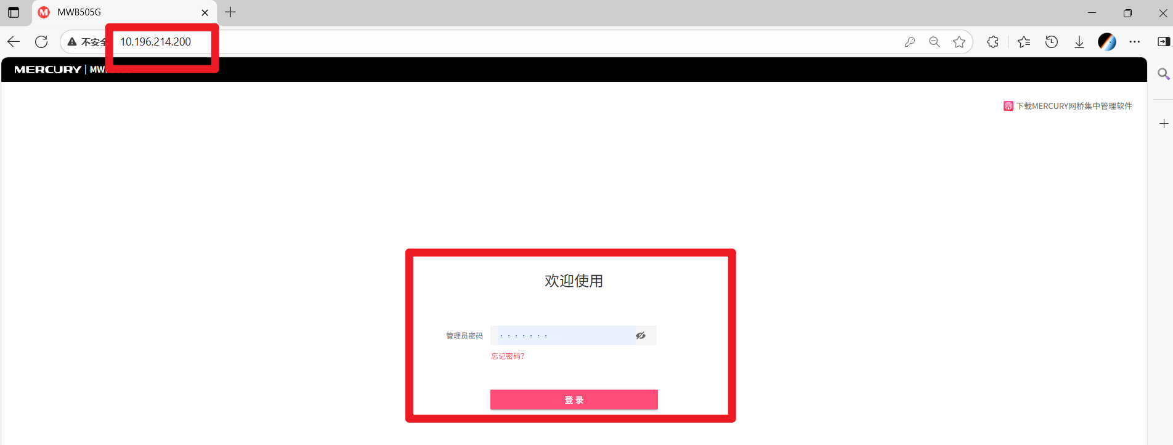Screen dimensions: 1173x445
Task: Toggle password visibility eye icon
Action: pyautogui.click(x=641, y=335)
